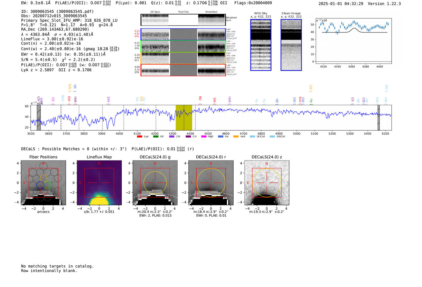This screenshot has height=287, width=422.
Task: Click the DECaLS(24.0) z image panel
Action: click(x=266, y=182)
